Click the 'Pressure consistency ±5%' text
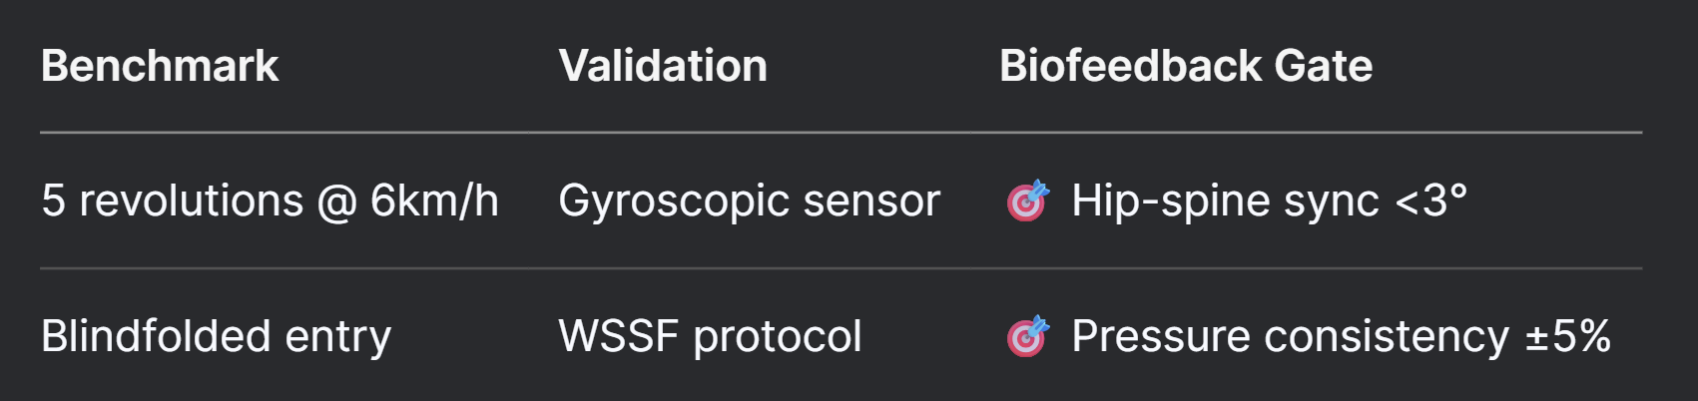The height and width of the screenshot is (401, 1698). tap(1341, 336)
